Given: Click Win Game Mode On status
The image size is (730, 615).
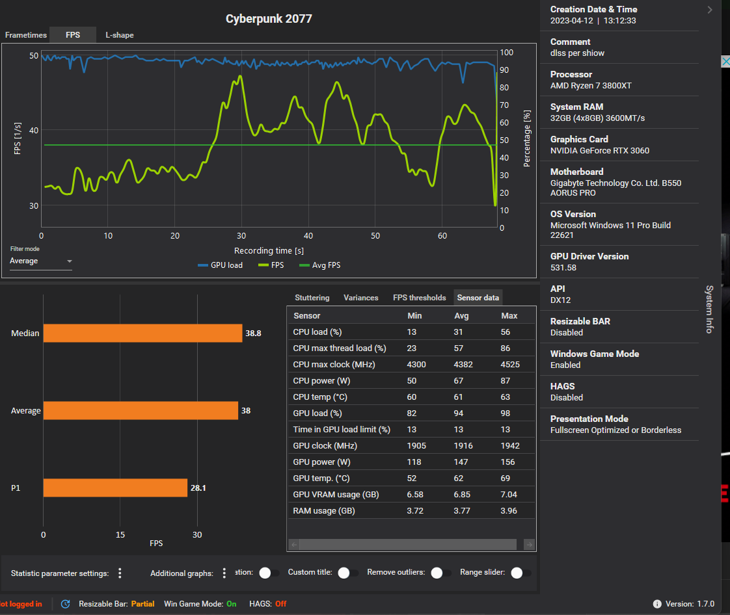Looking at the screenshot, I should point(200,604).
